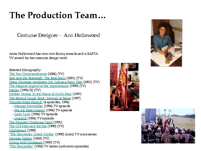Click image of armored soldiers crowd
This screenshot has height=151, width=201.
point(168,126)
